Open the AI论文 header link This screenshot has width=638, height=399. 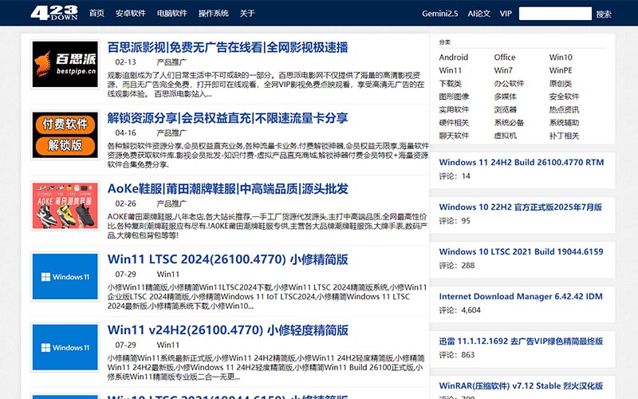click(x=479, y=14)
